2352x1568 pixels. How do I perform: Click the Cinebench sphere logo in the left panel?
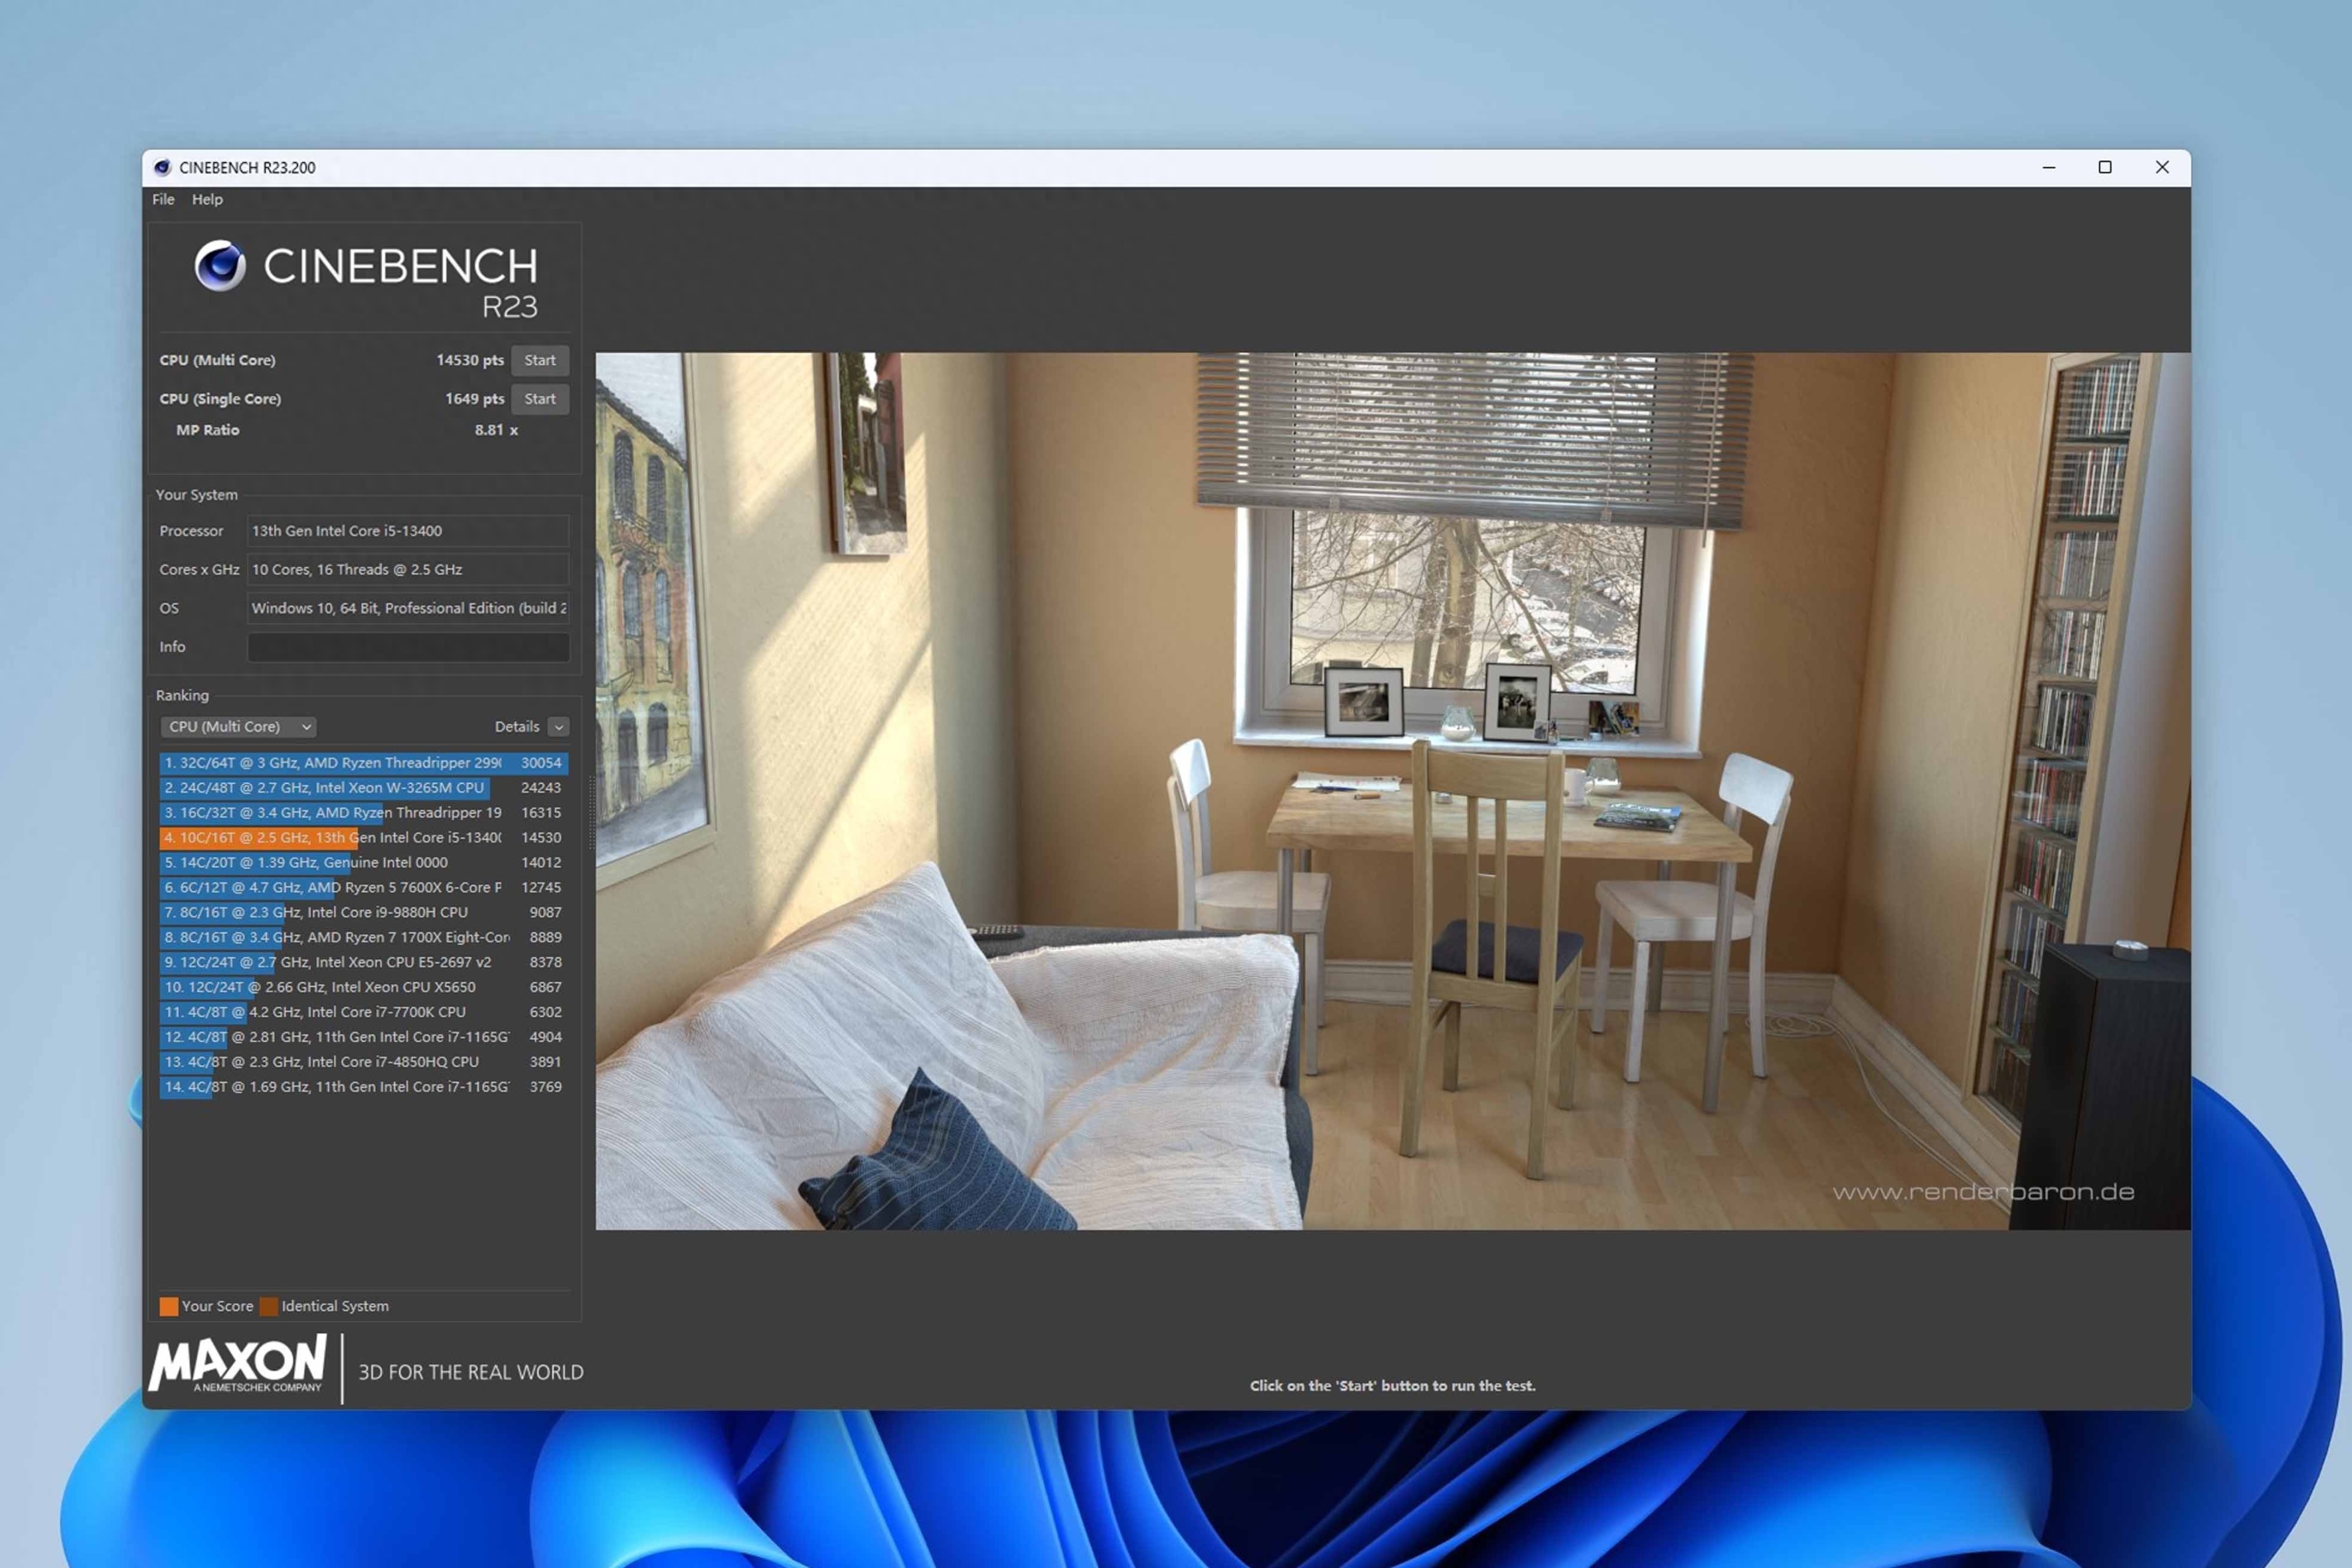pos(220,266)
